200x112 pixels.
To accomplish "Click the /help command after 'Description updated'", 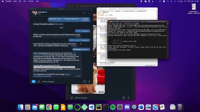I will click(x=56, y=24).
